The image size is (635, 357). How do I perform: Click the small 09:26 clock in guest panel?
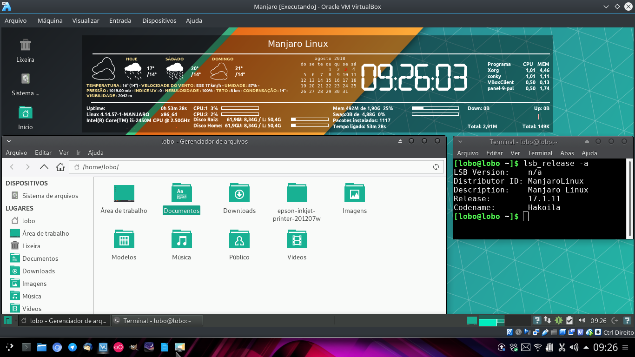point(598,320)
